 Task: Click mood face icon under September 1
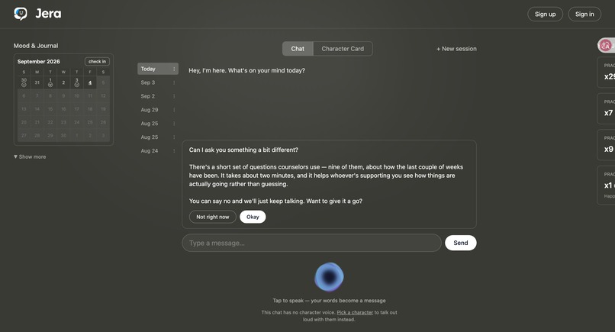pyautogui.click(x=50, y=85)
